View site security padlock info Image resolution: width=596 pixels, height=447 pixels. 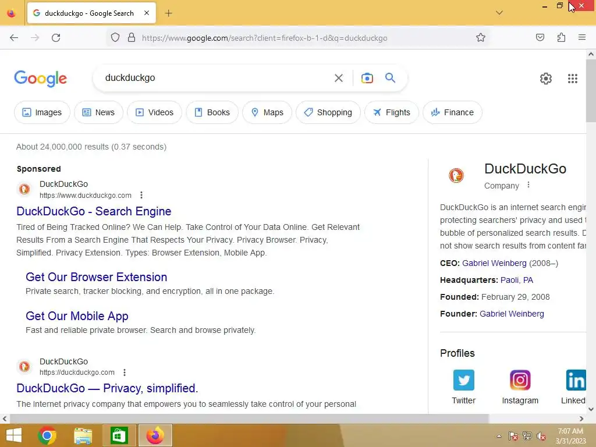point(132,38)
